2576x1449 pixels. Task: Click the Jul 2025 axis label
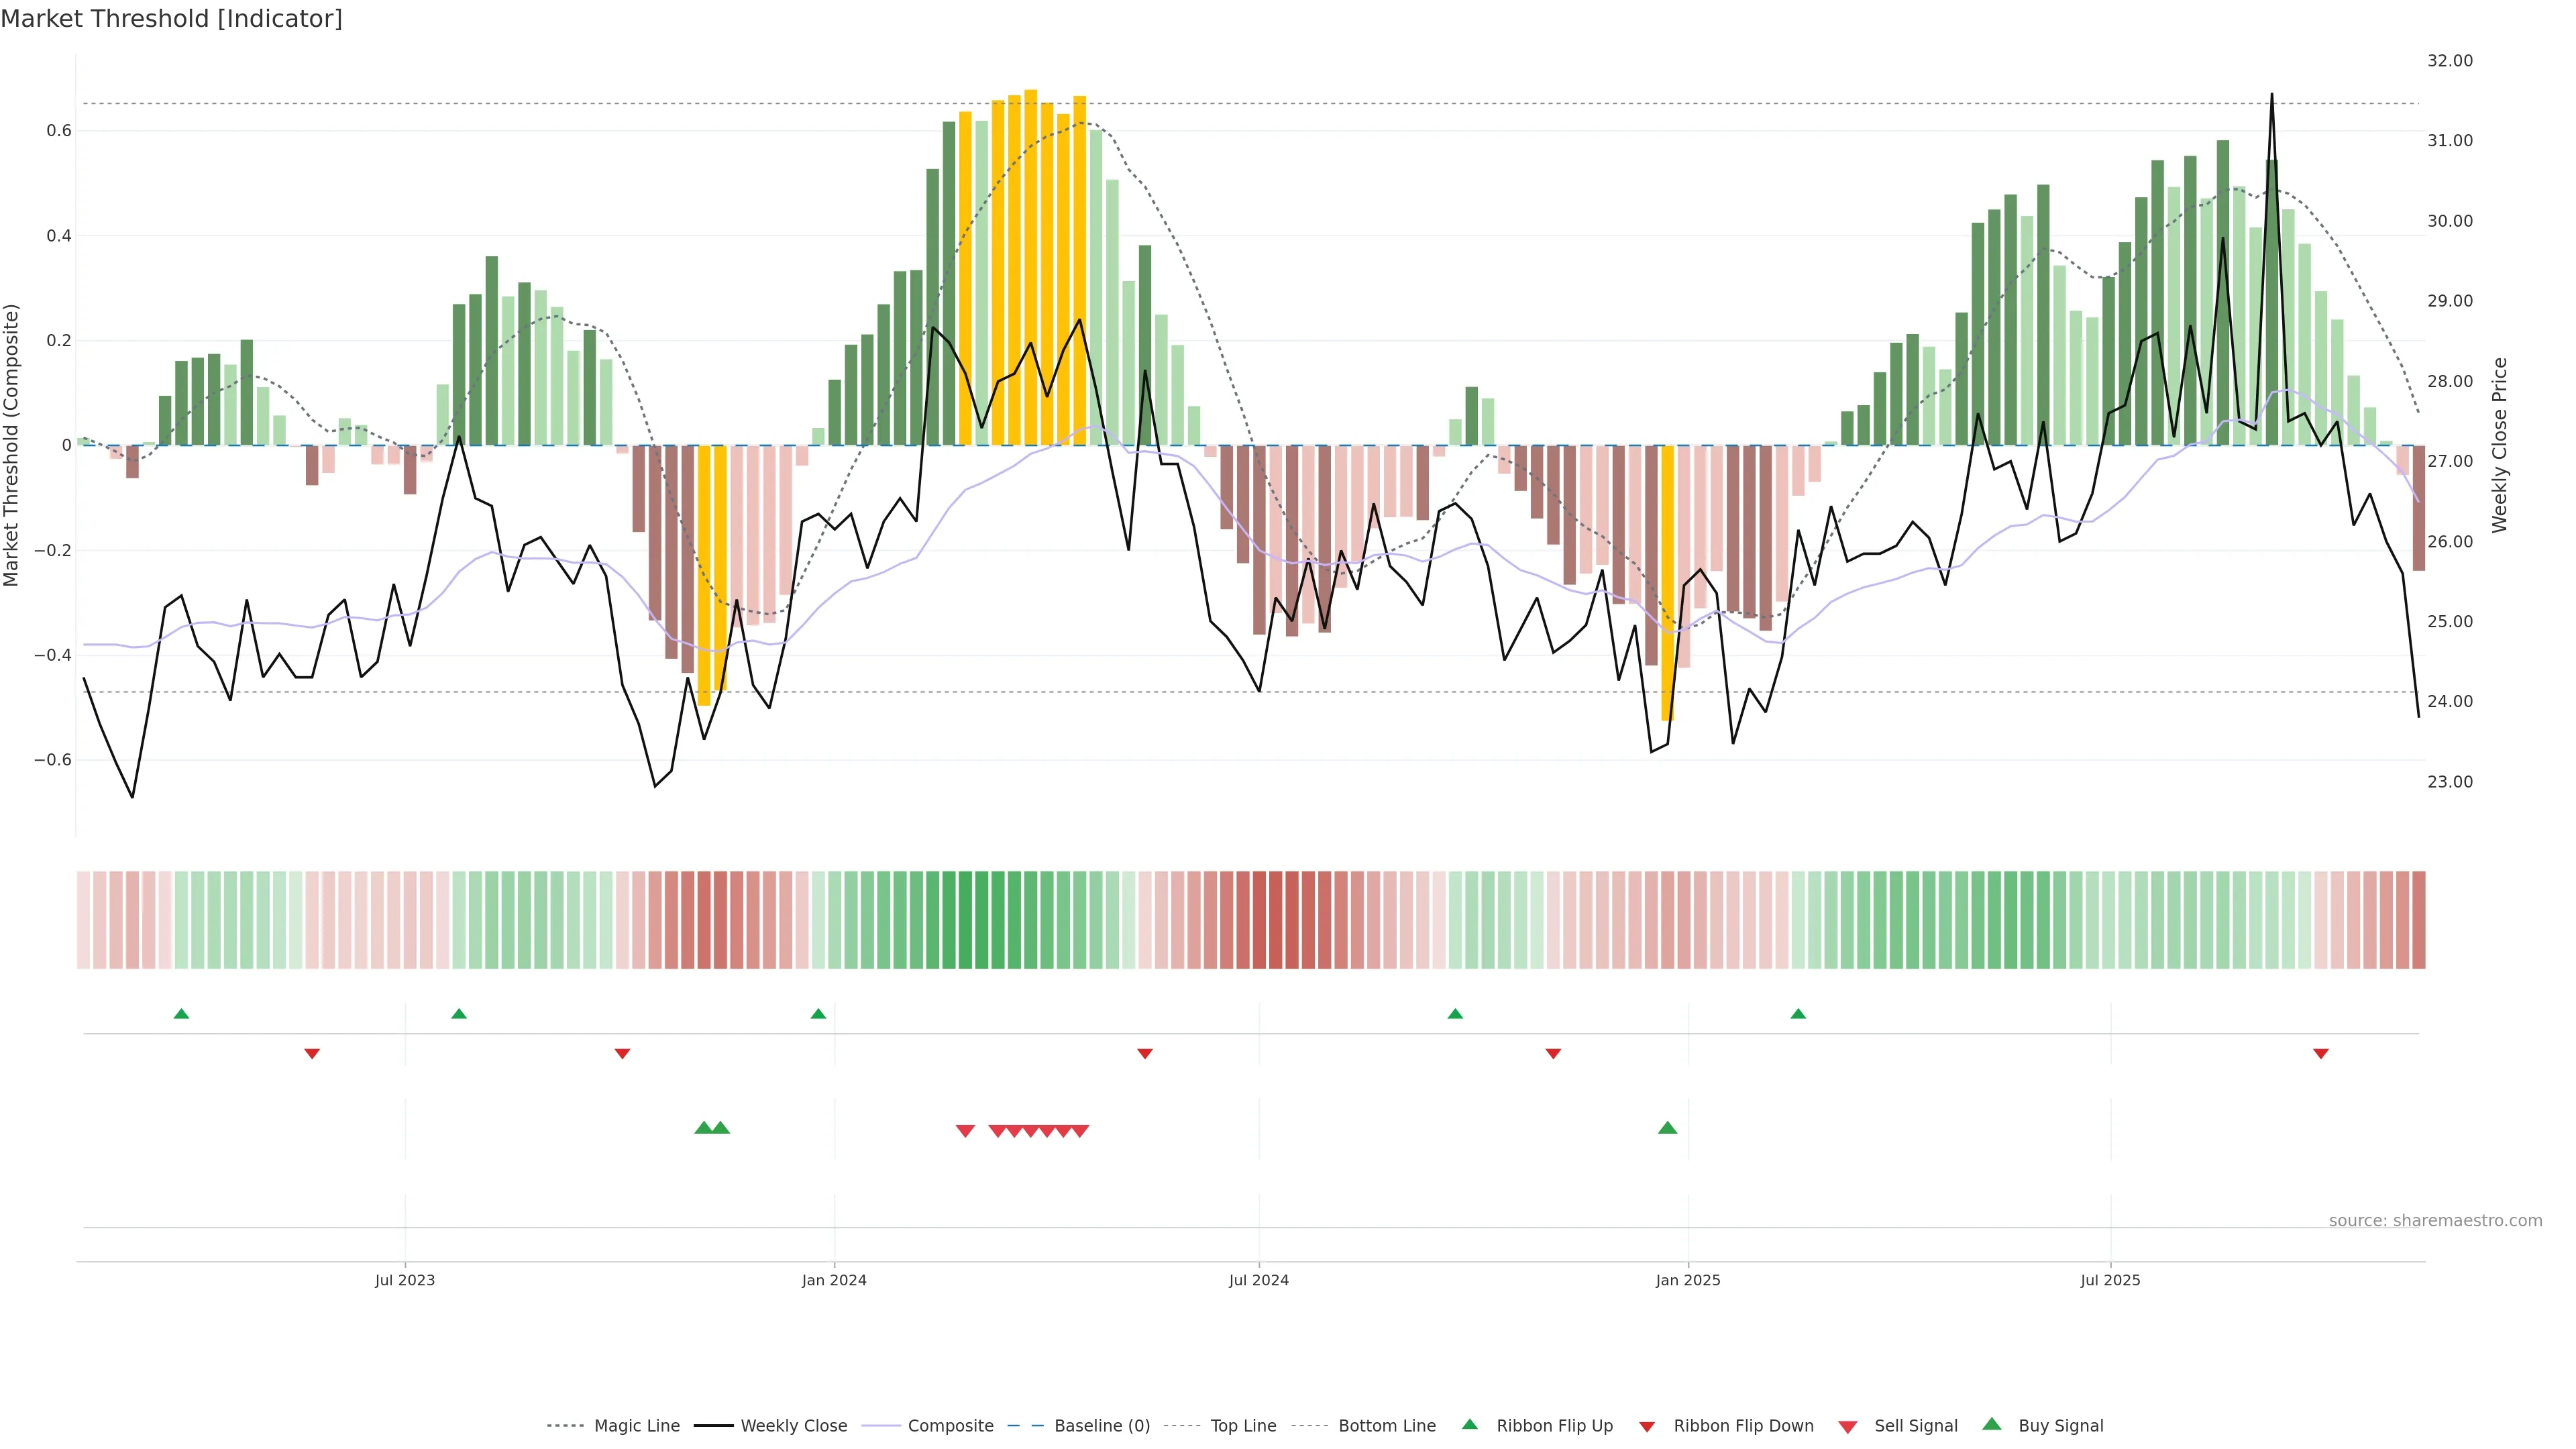pos(2110,1280)
